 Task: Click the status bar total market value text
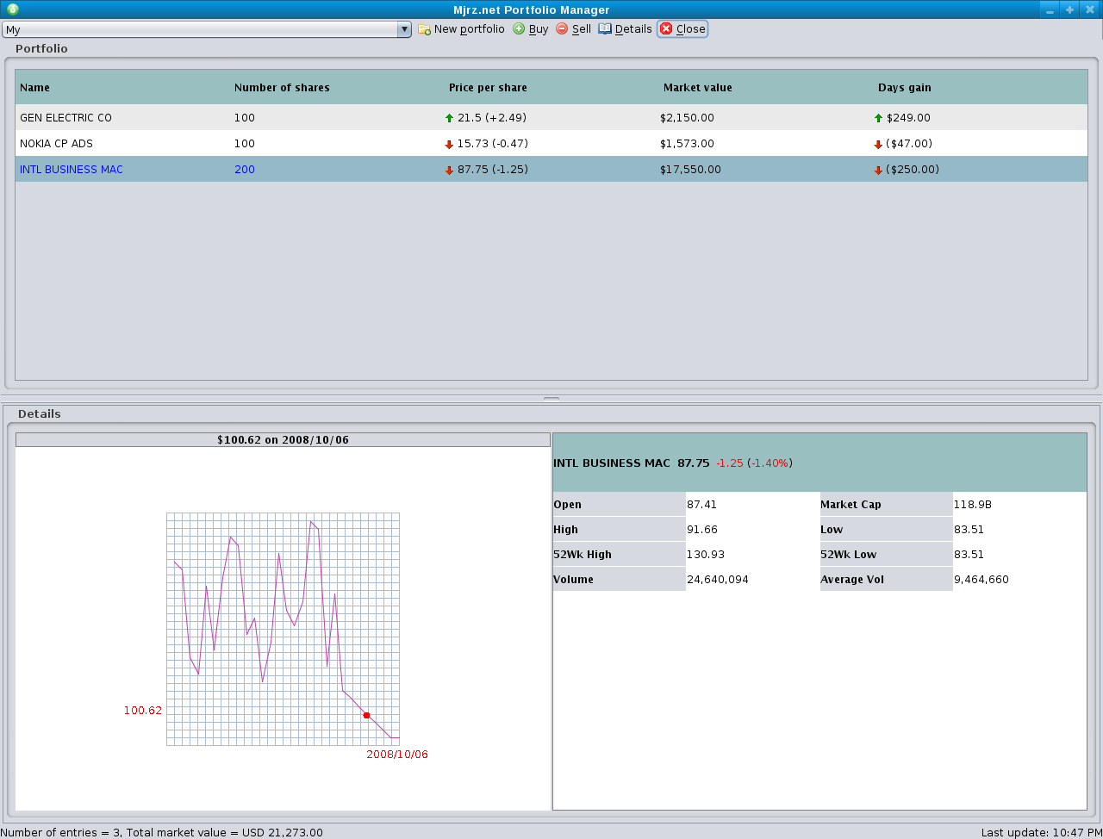click(224, 833)
